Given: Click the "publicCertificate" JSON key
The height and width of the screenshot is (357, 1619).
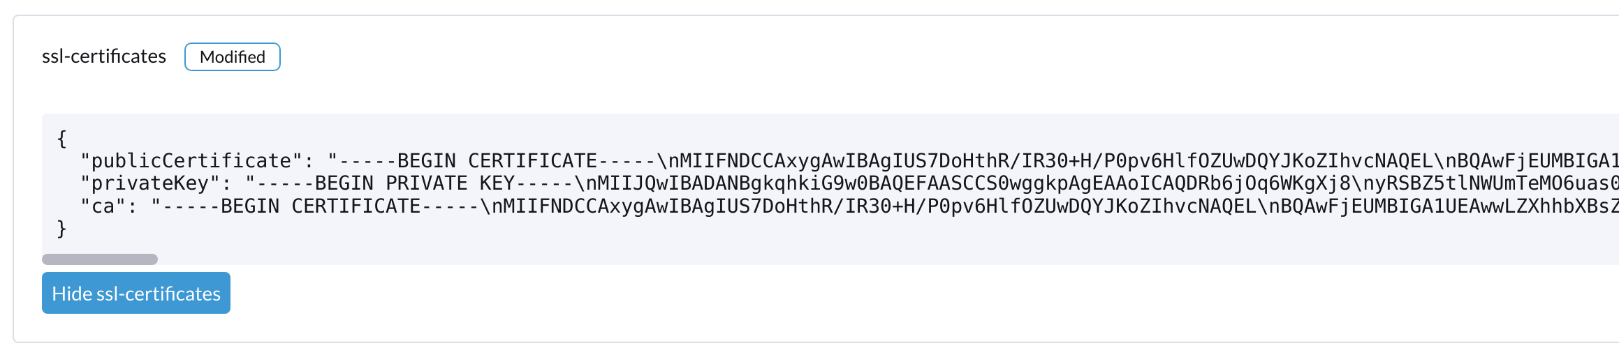Looking at the screenshot, I should click(x=191, y=161).
